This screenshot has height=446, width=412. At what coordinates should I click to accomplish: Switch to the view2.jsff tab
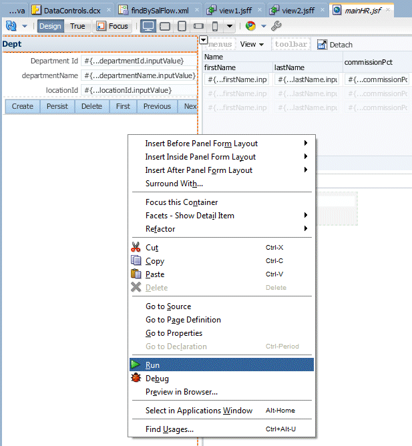[x=298, y=11]
